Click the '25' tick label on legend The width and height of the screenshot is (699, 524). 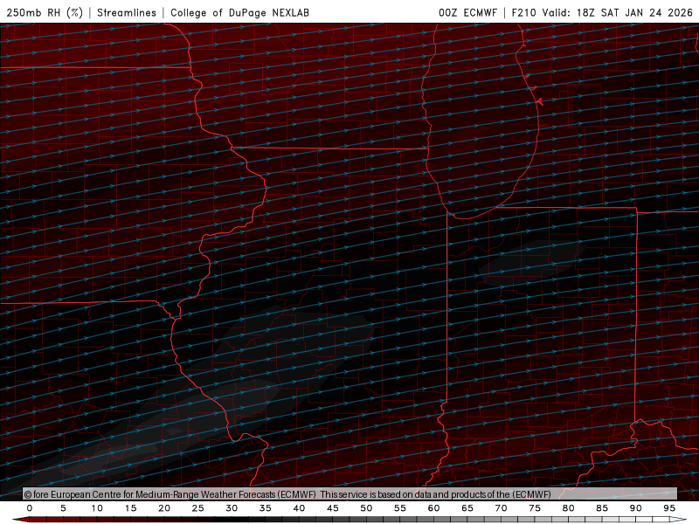tap(198, 508)
